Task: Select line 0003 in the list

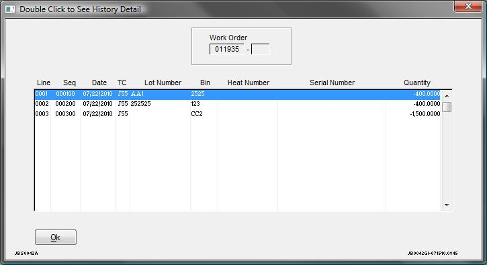Action: (x=237, y=114)
